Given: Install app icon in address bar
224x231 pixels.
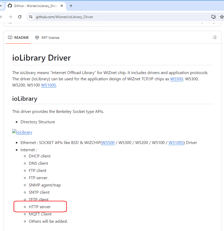Looking at the screenshot, I should tap(214, 17).
